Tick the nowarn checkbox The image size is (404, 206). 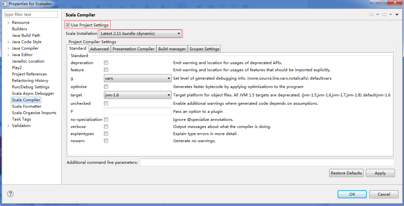(106, 141)
